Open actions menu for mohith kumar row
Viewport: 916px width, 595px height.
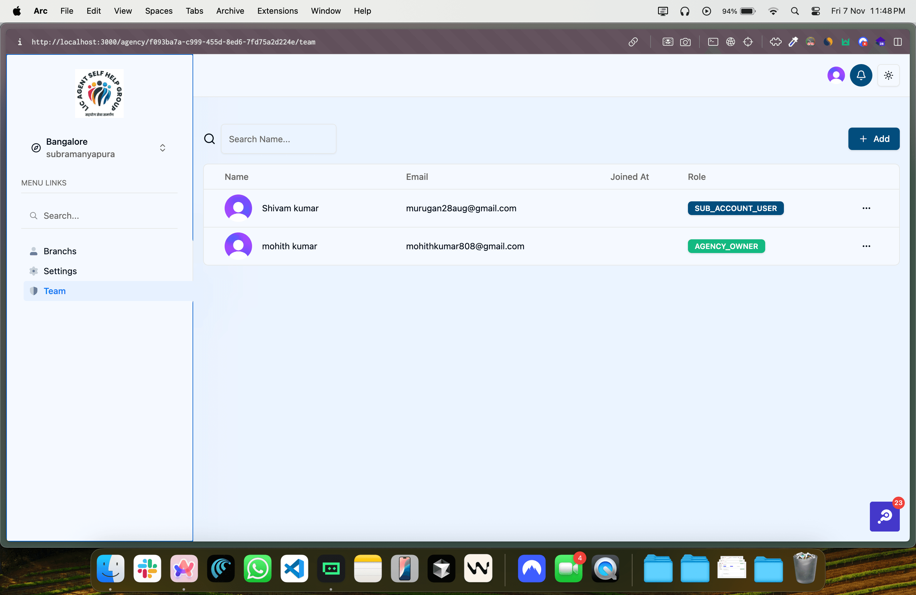(866, 246)
